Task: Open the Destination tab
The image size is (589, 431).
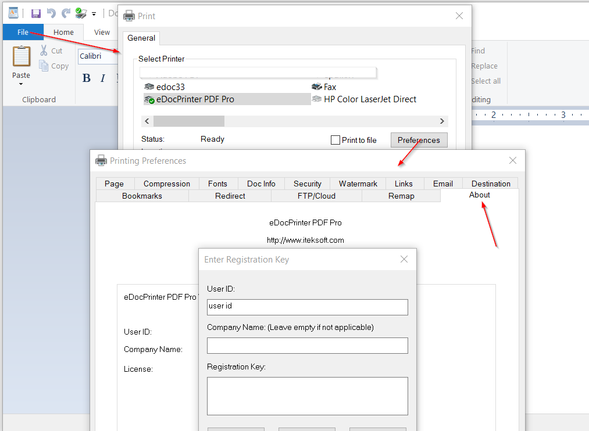Action: (491, 184)
